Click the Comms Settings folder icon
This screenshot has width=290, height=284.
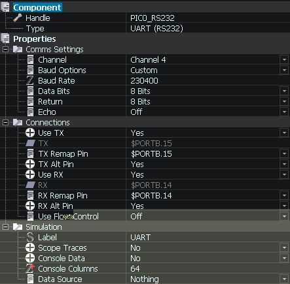[18, 49]
